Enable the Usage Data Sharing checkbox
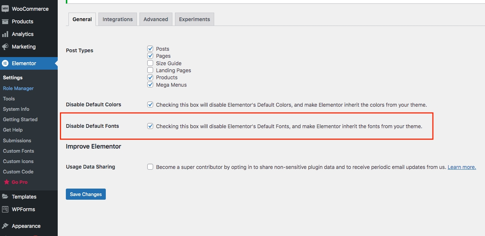Screen dimensions: 485x236 pos(150,167)
